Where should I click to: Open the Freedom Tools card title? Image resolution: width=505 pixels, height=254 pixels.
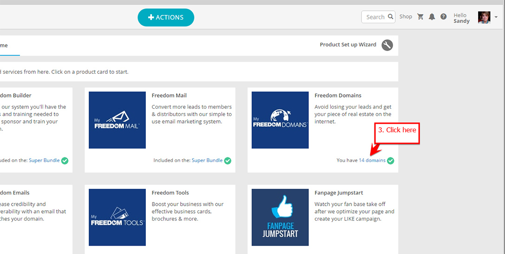tap(170, 193)
